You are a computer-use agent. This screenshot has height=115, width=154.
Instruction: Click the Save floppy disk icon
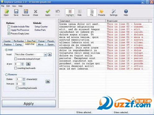click(x=16, y=12)
